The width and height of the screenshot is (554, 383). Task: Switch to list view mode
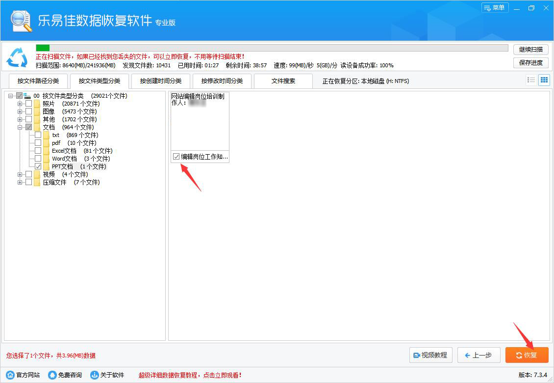(531, 80)
